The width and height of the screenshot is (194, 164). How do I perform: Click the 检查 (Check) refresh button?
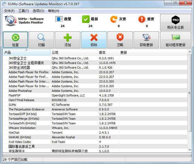[16, 40]
